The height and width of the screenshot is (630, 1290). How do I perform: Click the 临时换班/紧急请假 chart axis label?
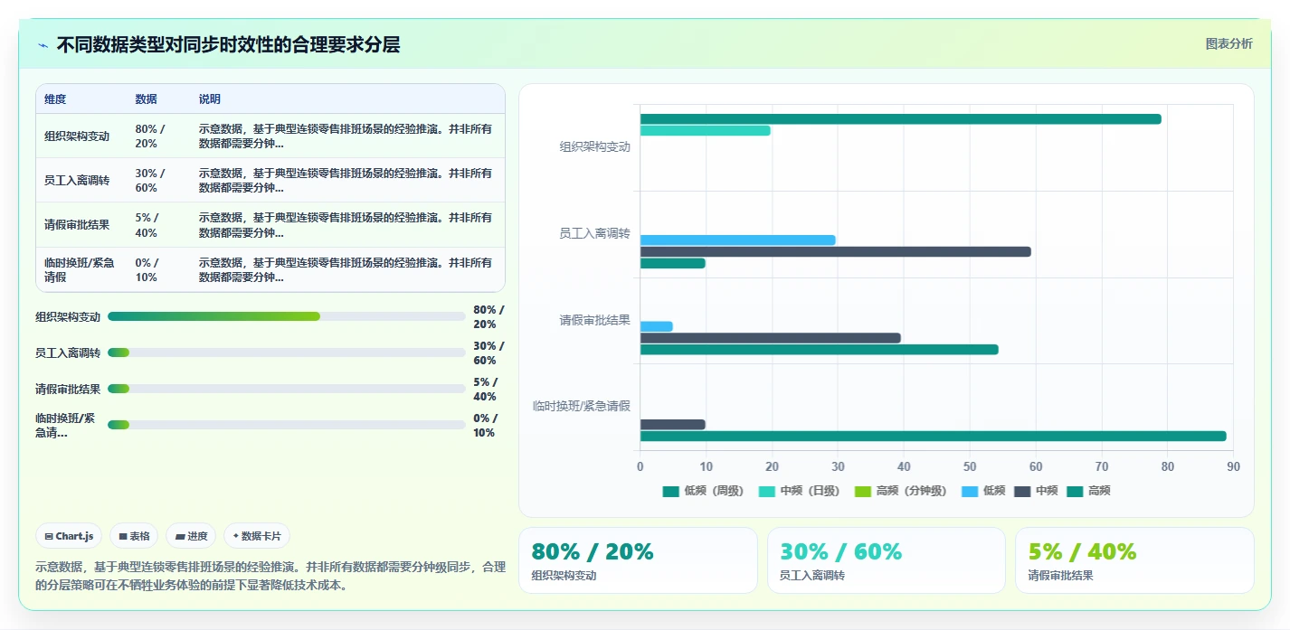[582, 407]
